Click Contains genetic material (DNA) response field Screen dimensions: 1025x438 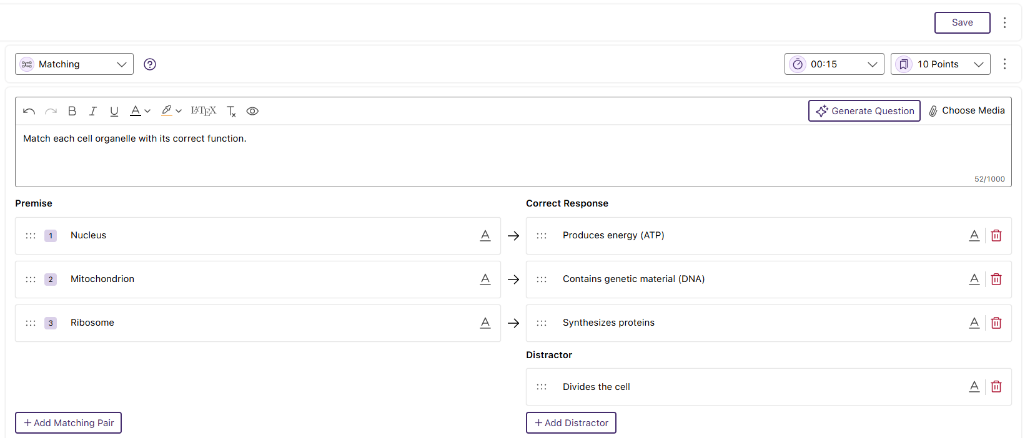click(769, 280)
